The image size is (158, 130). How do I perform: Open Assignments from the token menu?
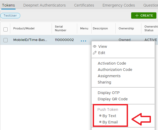pyautogui.click(x=109, y=76)
